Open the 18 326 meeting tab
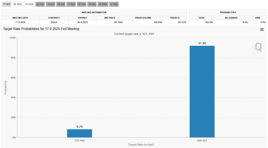The height and width of the screenshot is (148, 268). (x=51, y=4)
